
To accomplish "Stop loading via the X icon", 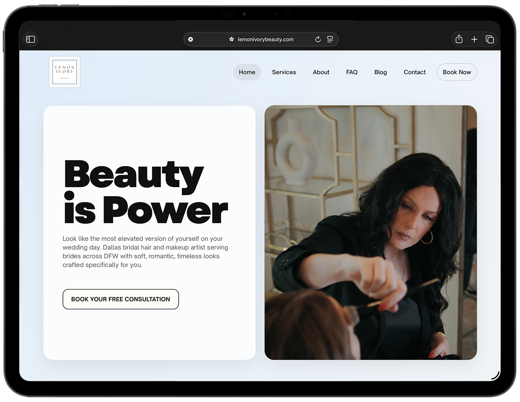I will [191, 39].
